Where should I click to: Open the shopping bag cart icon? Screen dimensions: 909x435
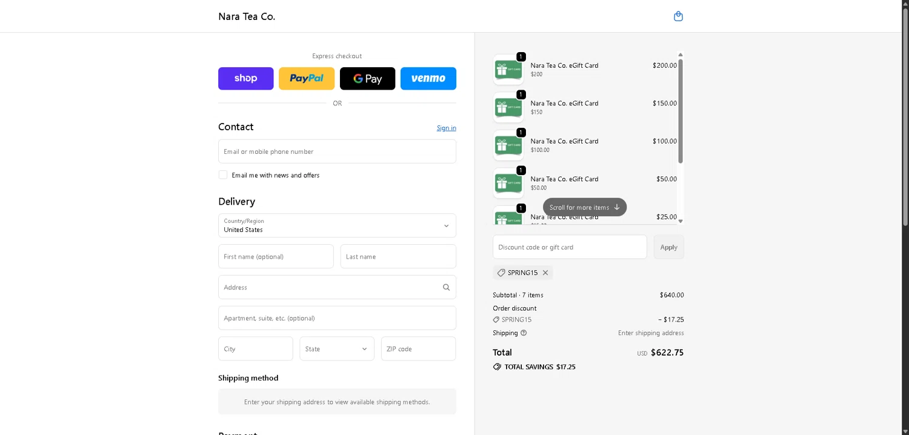678,16
